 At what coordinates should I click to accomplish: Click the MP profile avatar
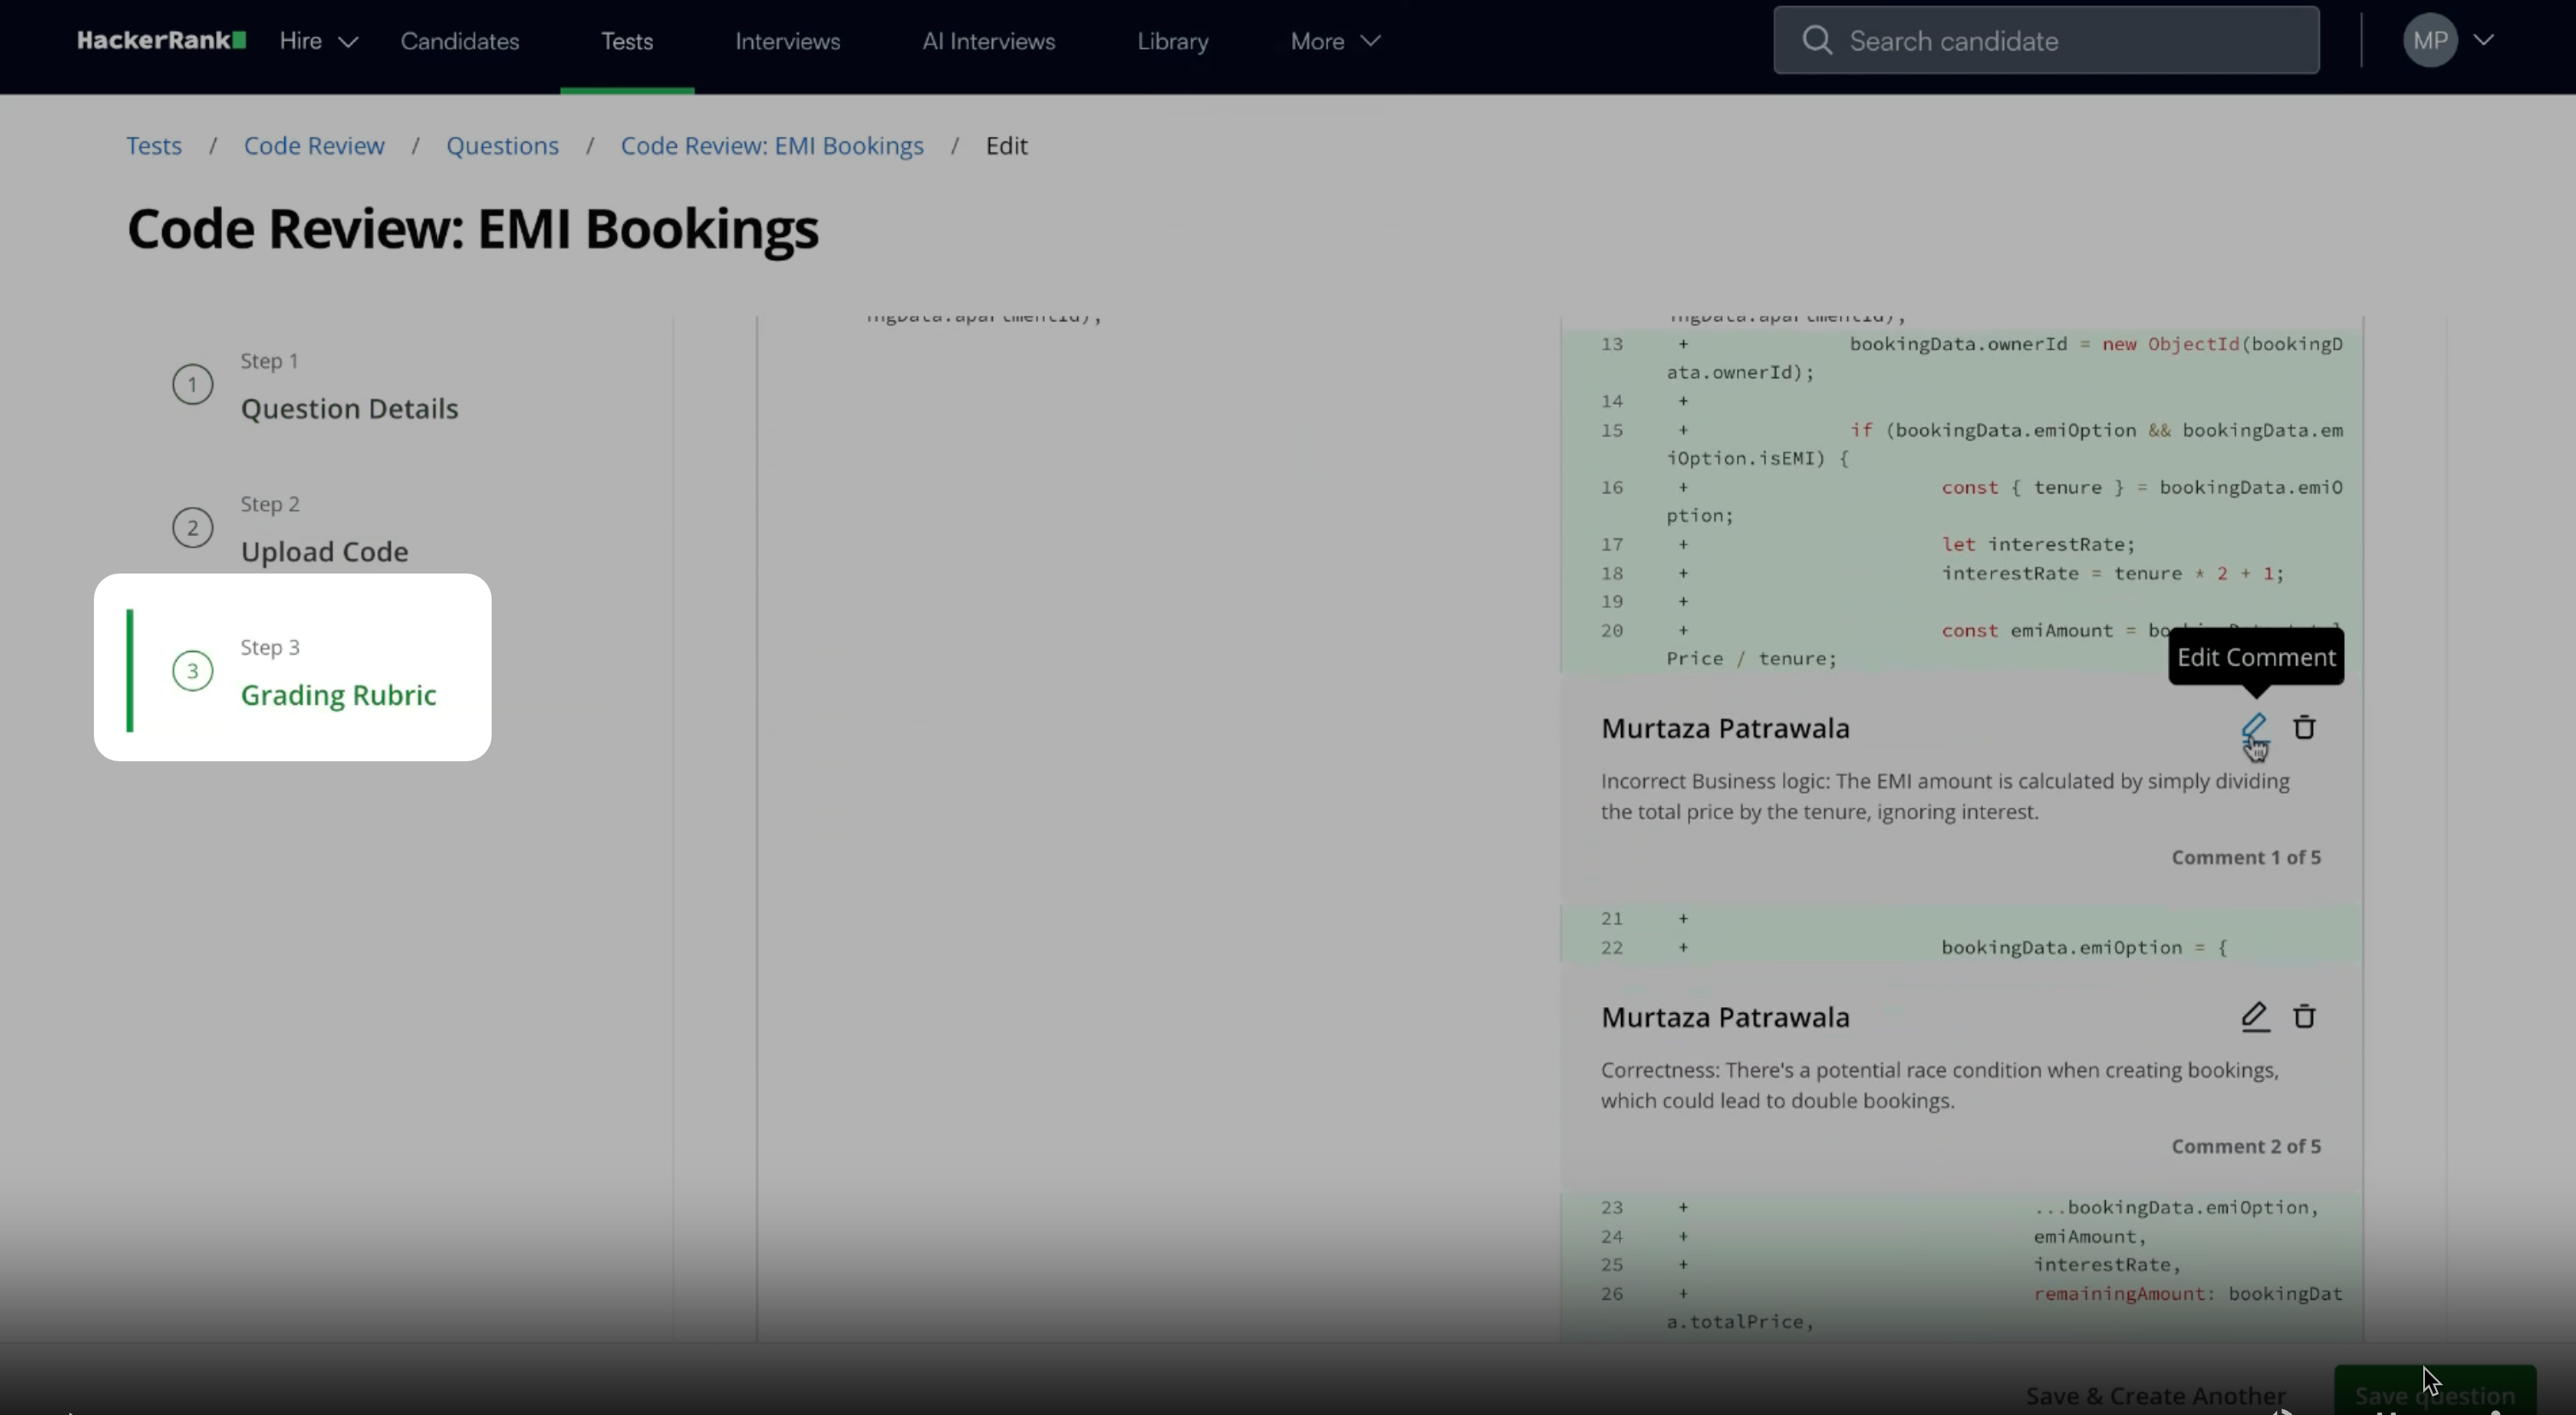(2429, 41)
